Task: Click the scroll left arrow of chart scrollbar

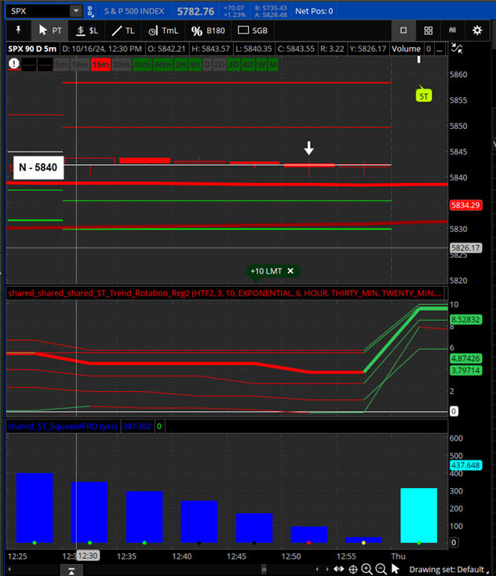Action: click(10, 570)
